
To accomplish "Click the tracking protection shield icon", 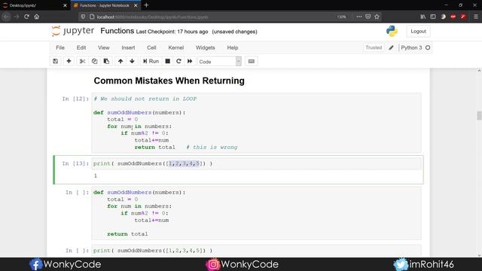I will coord(83,17).
